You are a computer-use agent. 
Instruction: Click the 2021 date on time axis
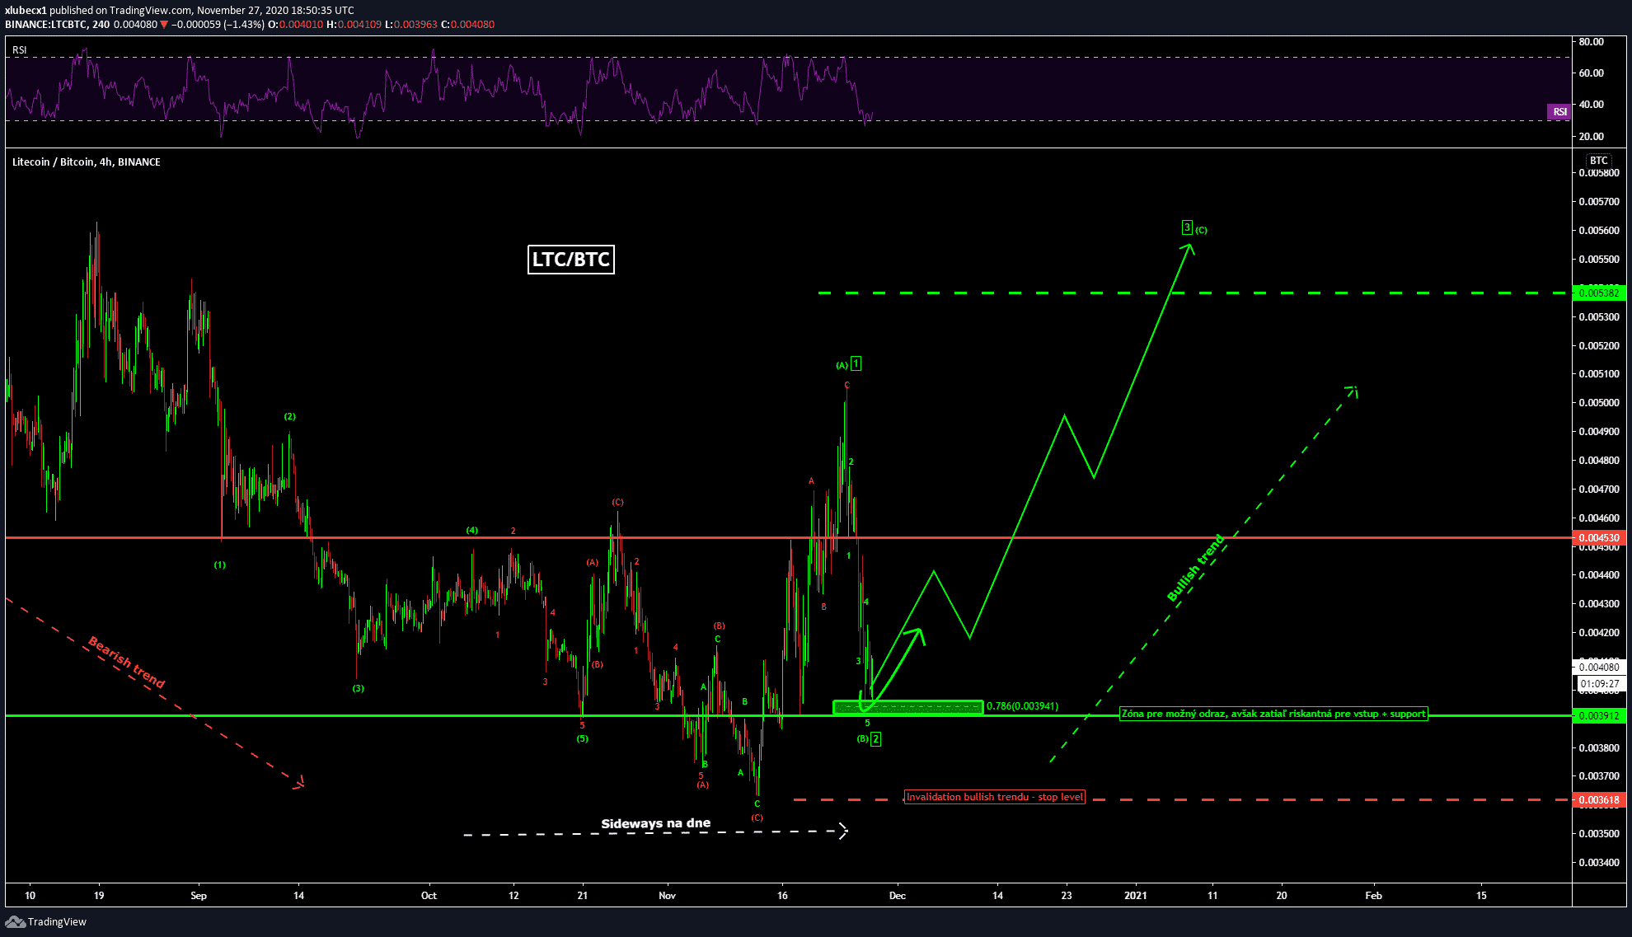point(1135,896)
